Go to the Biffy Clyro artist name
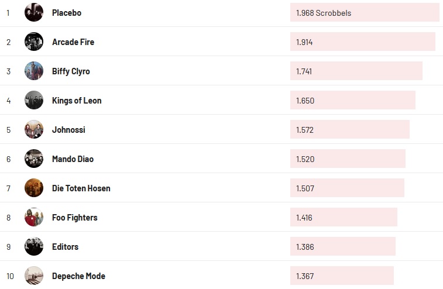This screenshot has width=443, height=289. coord(71,71)
